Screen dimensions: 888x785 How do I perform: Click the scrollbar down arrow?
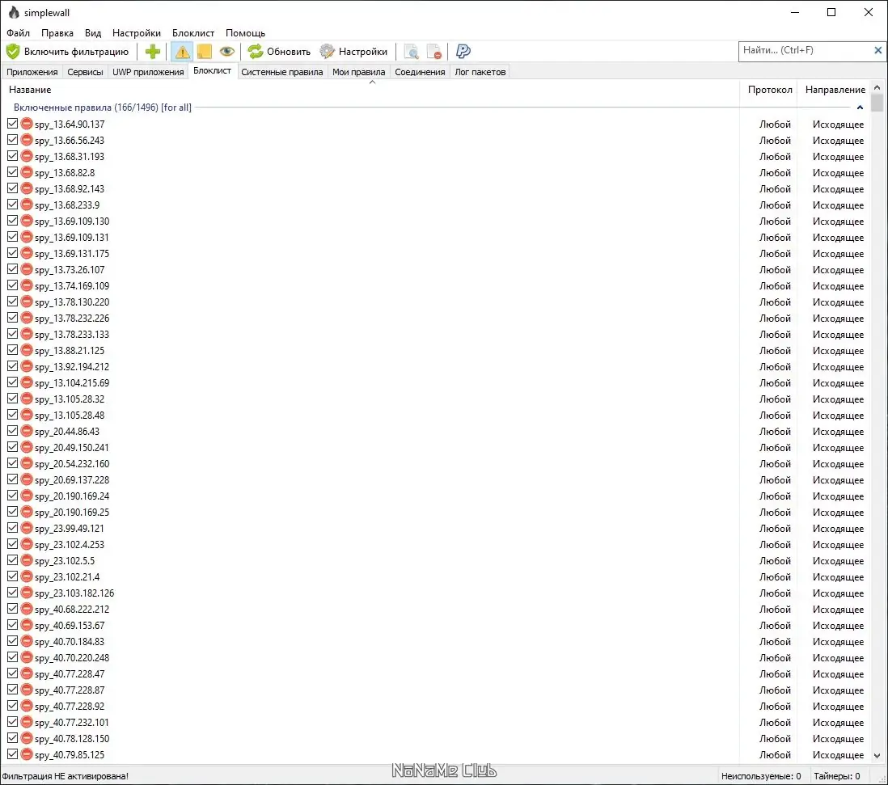coord(877,756)
